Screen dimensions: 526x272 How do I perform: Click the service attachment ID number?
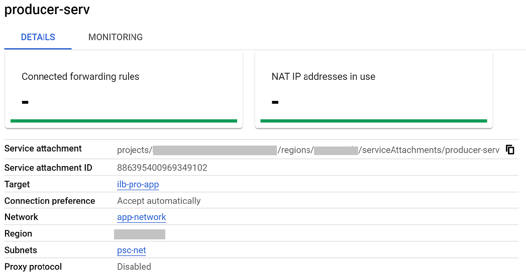point(162,168)
